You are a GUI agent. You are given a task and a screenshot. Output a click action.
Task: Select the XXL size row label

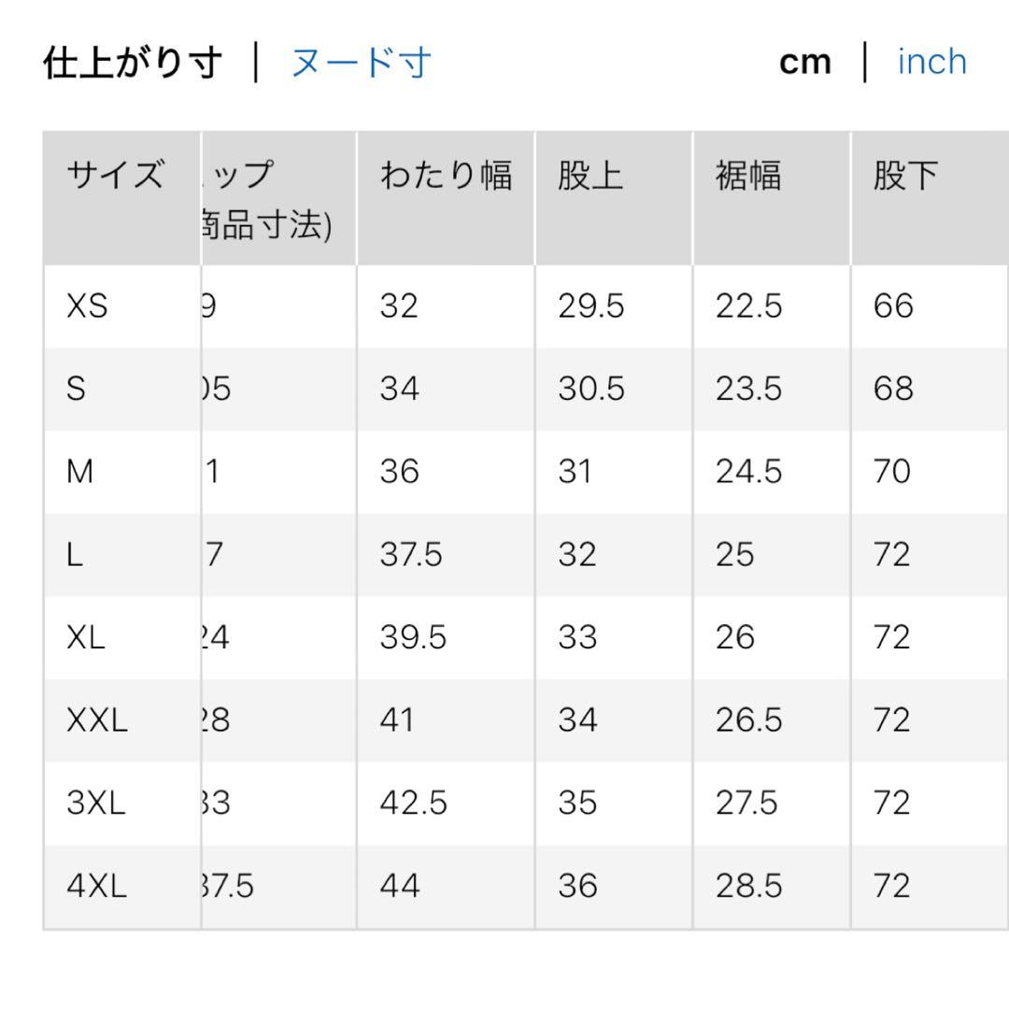pyautogui.click(x=97, y=720)
